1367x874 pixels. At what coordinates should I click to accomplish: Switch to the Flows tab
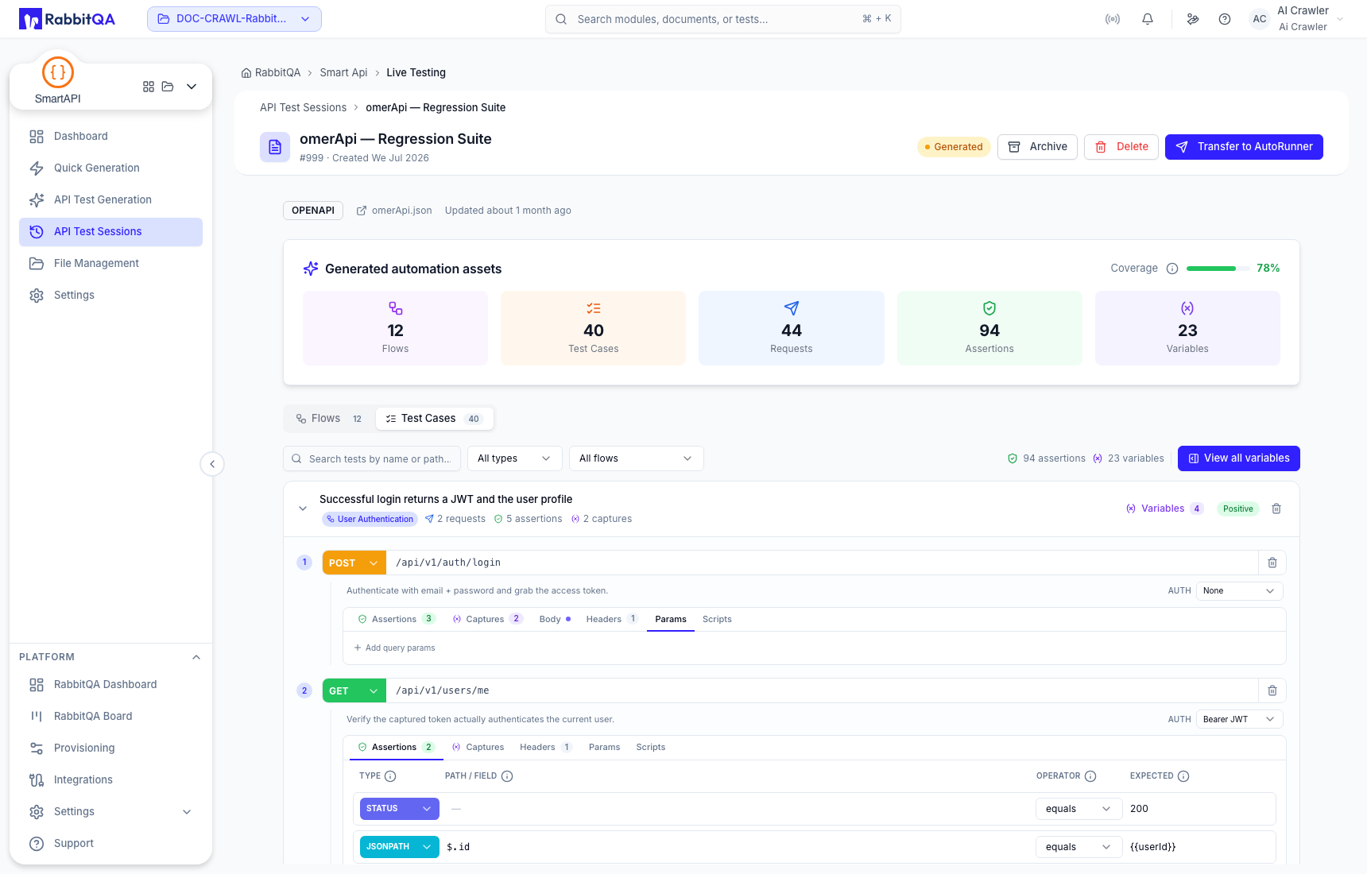click(329, 419)
